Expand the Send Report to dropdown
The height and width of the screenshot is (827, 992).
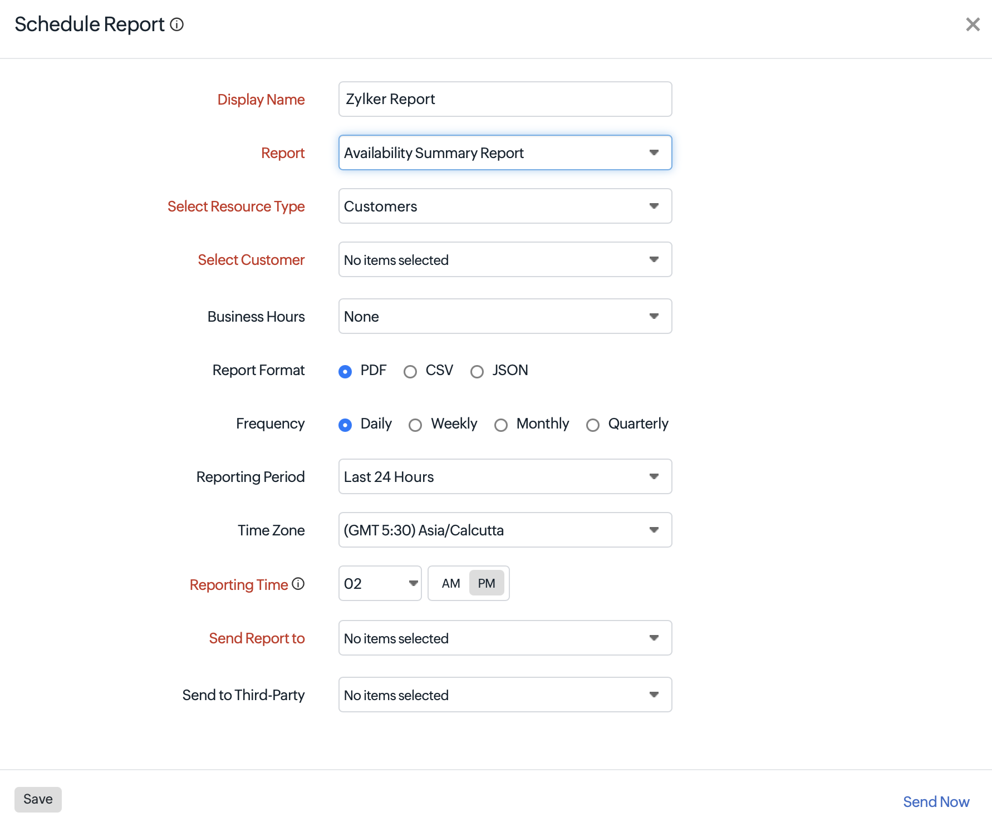[505, 638]
